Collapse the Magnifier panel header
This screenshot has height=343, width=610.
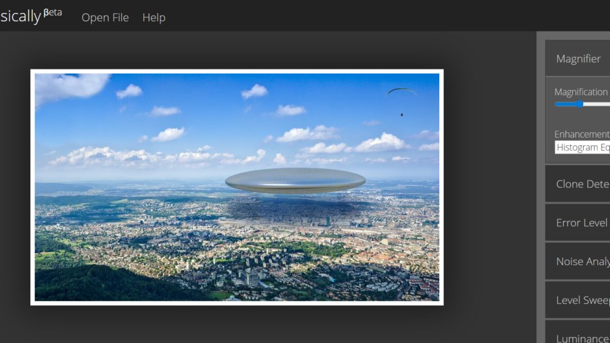[x=578, y=58]
